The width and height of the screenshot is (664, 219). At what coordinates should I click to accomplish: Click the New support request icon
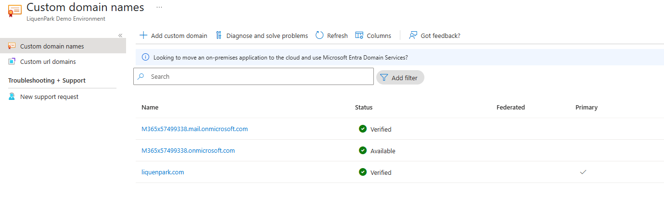pos(12,97)
